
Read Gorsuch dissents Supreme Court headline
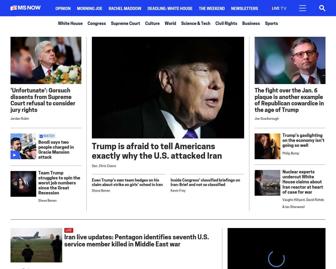point(43,100)
